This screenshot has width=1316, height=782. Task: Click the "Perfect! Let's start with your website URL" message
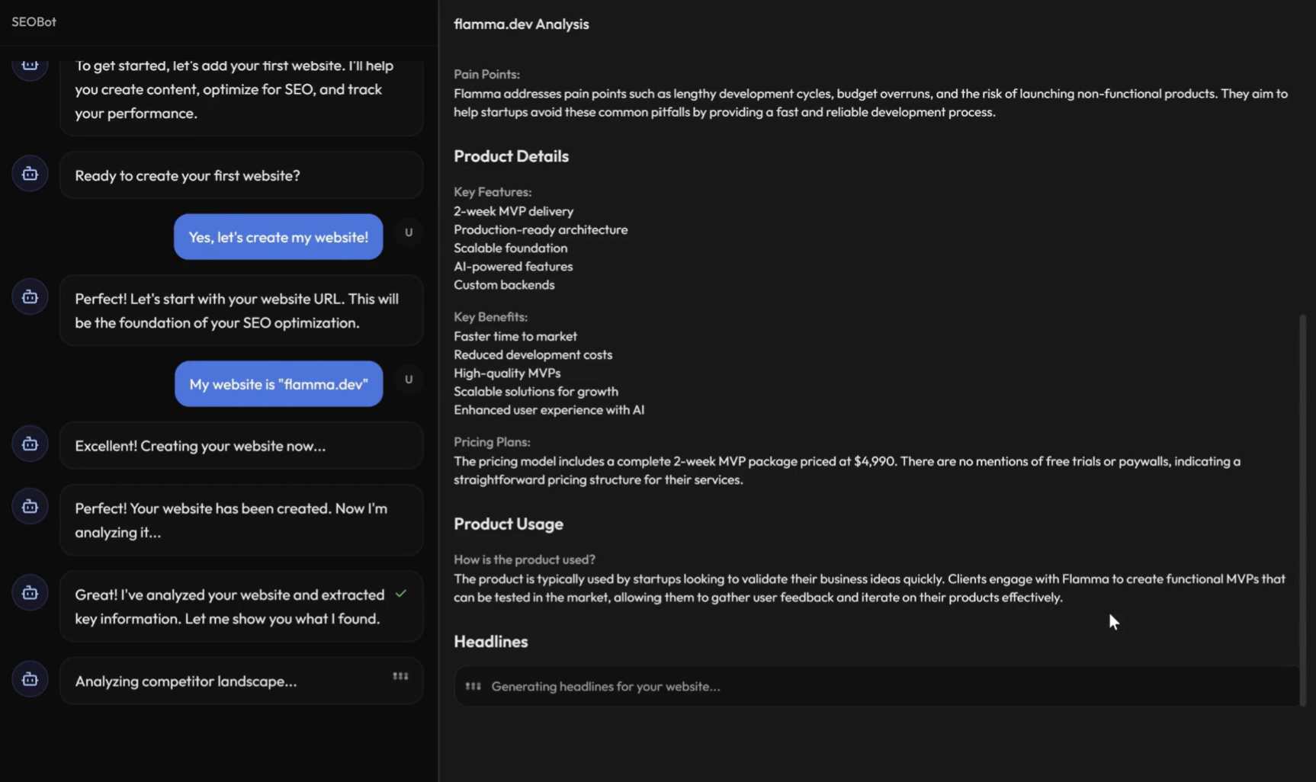coord(242,310)
